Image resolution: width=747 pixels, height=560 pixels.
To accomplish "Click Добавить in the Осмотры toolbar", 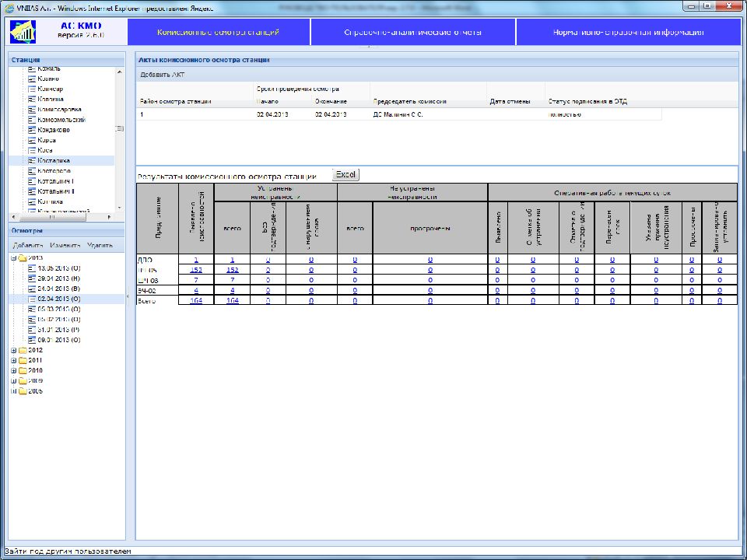I will pos(28,246).
